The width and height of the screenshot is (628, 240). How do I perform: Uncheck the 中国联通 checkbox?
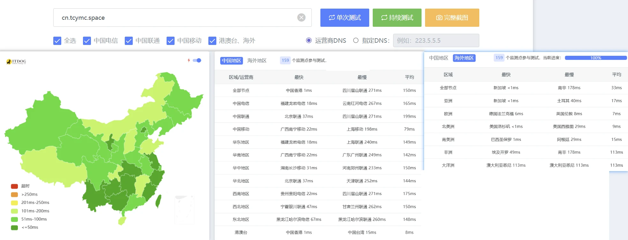129,41
